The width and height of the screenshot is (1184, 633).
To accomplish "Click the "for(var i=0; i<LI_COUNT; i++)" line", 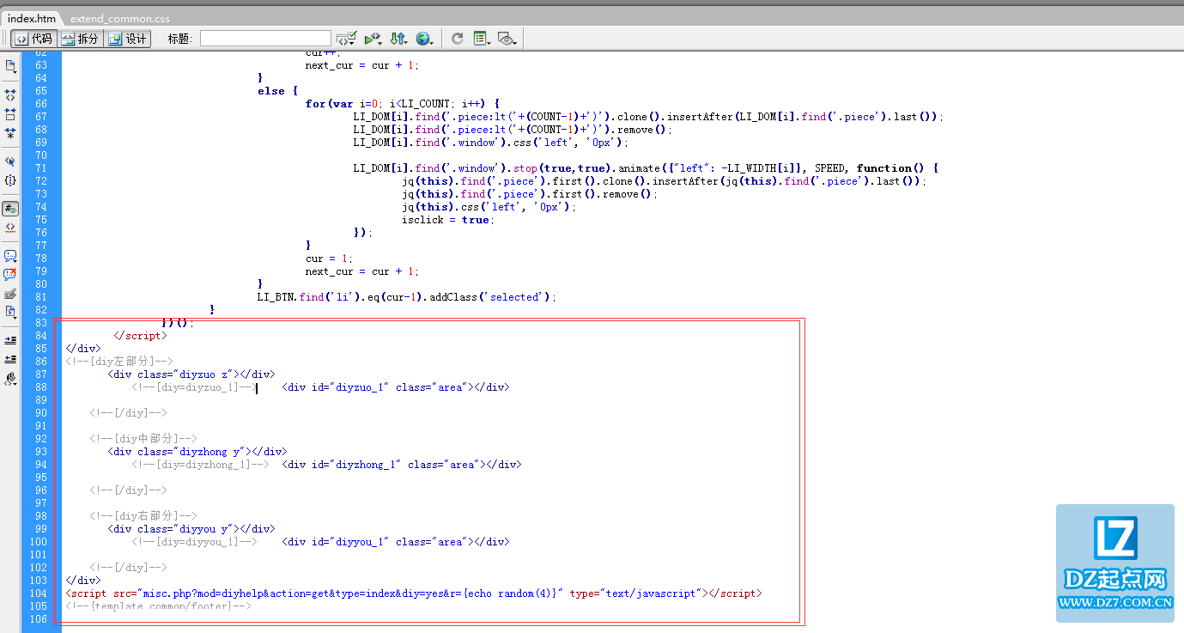I will click(402, 104).
